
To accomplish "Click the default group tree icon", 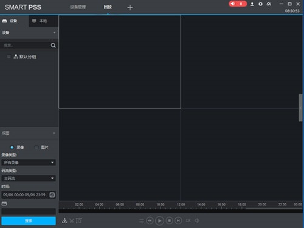I will pos(16,57).
